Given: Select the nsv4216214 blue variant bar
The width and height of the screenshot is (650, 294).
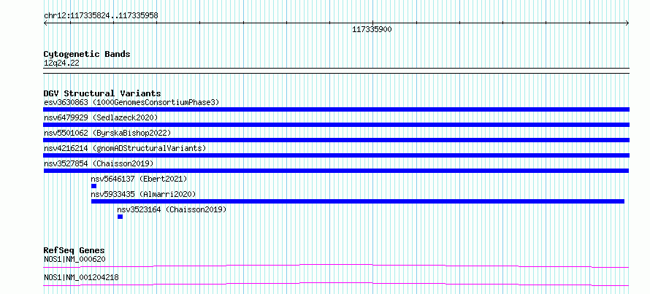Looking at the screenshot, I should click(336, 155).
